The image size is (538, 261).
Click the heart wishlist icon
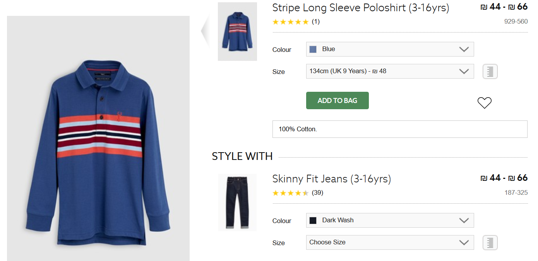484,103
